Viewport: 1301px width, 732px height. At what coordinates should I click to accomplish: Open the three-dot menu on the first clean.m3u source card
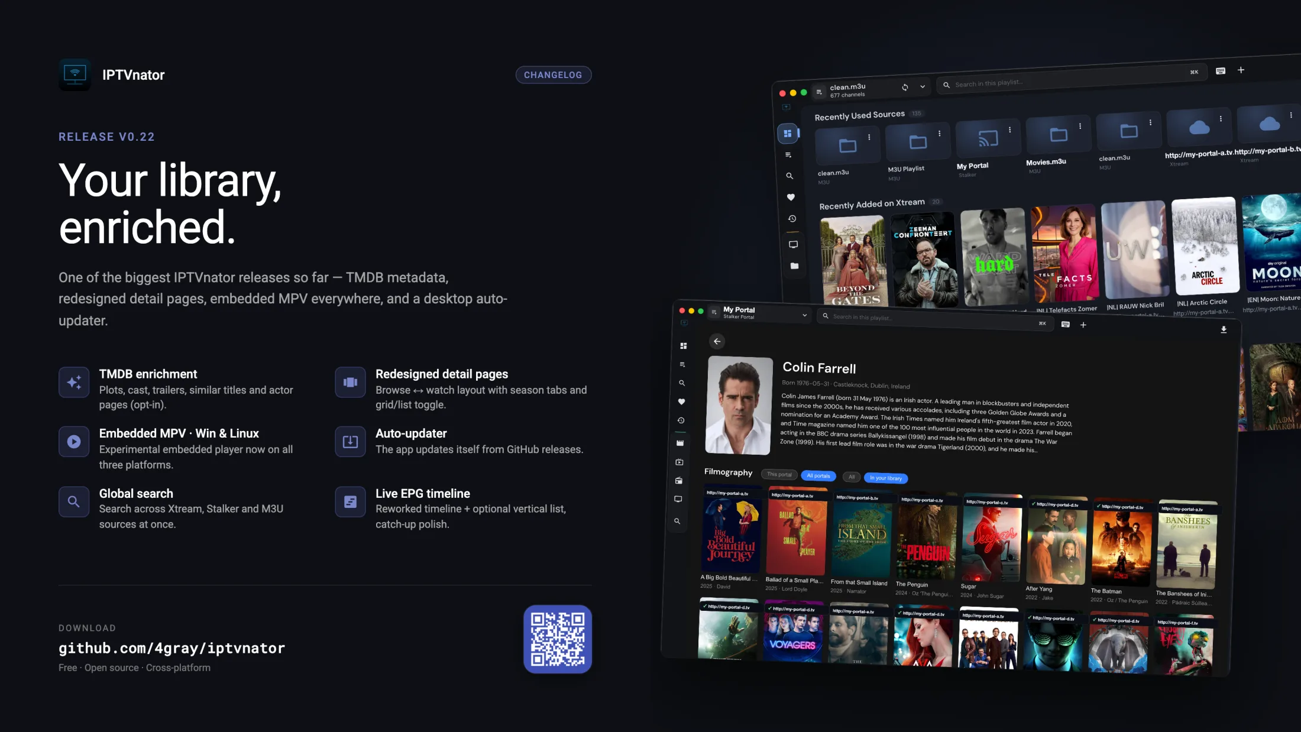point(869,137)
